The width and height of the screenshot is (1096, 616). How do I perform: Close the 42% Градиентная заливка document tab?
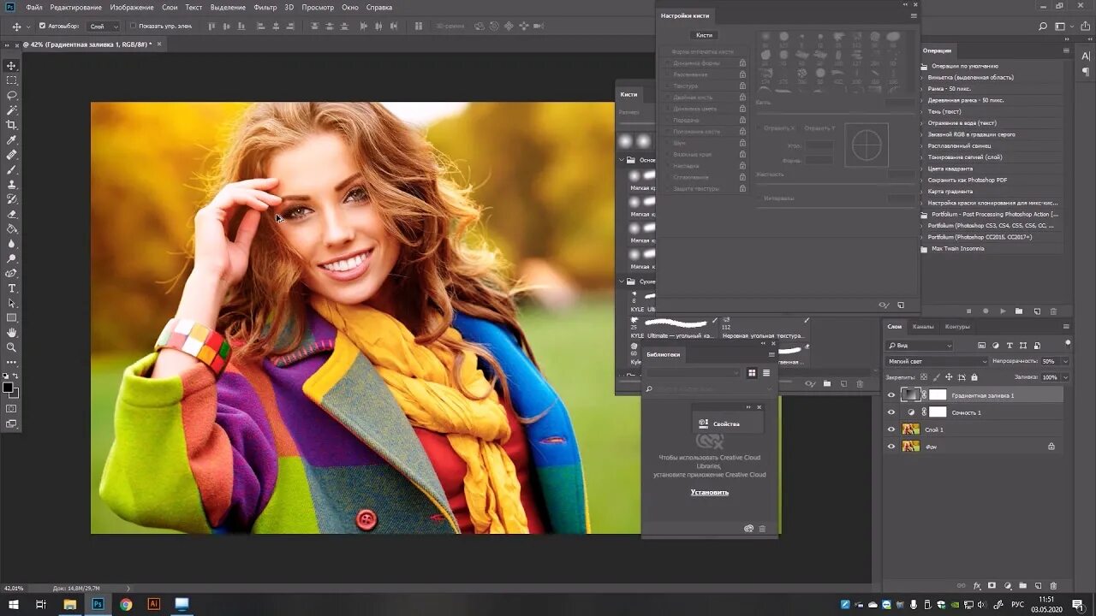[159, 44]
